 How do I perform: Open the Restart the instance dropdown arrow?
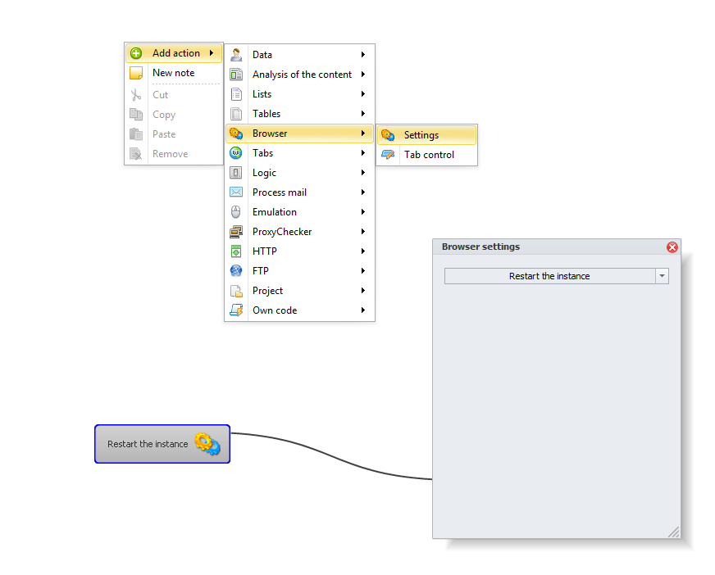662,276
